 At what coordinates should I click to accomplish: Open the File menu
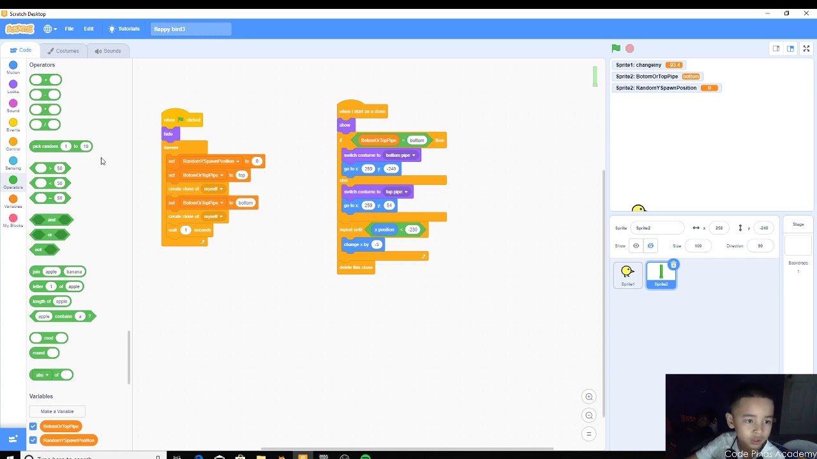(69, 29)
